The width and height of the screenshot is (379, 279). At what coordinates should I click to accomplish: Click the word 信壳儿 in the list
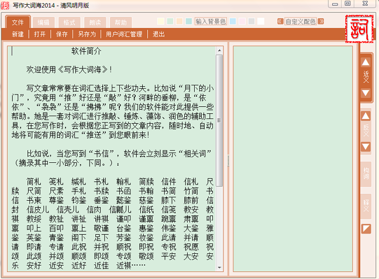tap(68, 210)
